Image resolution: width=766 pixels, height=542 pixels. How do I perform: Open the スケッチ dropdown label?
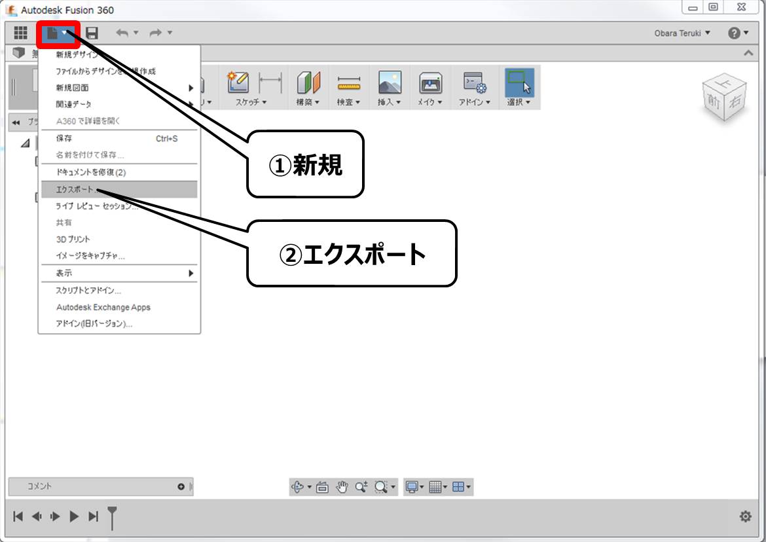coord(251,102)
